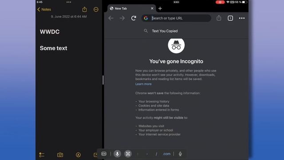Open the Learn more link
Screen dimensions: 284x160
point(143,84)
